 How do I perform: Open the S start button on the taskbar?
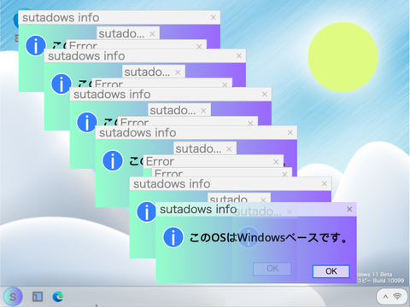click(13, 297)
